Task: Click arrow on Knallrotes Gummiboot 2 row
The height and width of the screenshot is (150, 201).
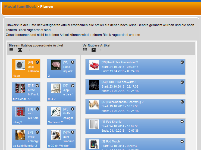Action: pyautogui.click(x=182, y=62)
